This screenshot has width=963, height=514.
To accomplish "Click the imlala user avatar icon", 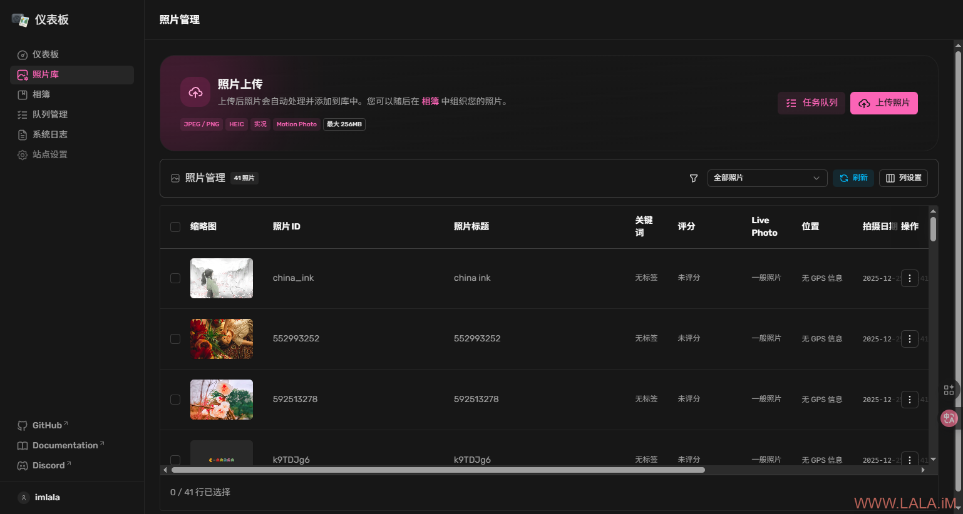I will click(x=24, y=498).
